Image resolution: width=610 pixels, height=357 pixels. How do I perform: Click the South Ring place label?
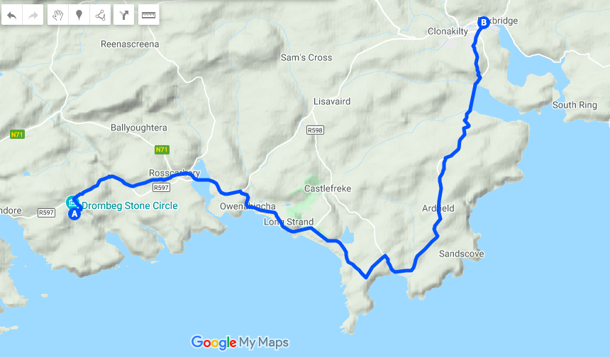[575, 105]
